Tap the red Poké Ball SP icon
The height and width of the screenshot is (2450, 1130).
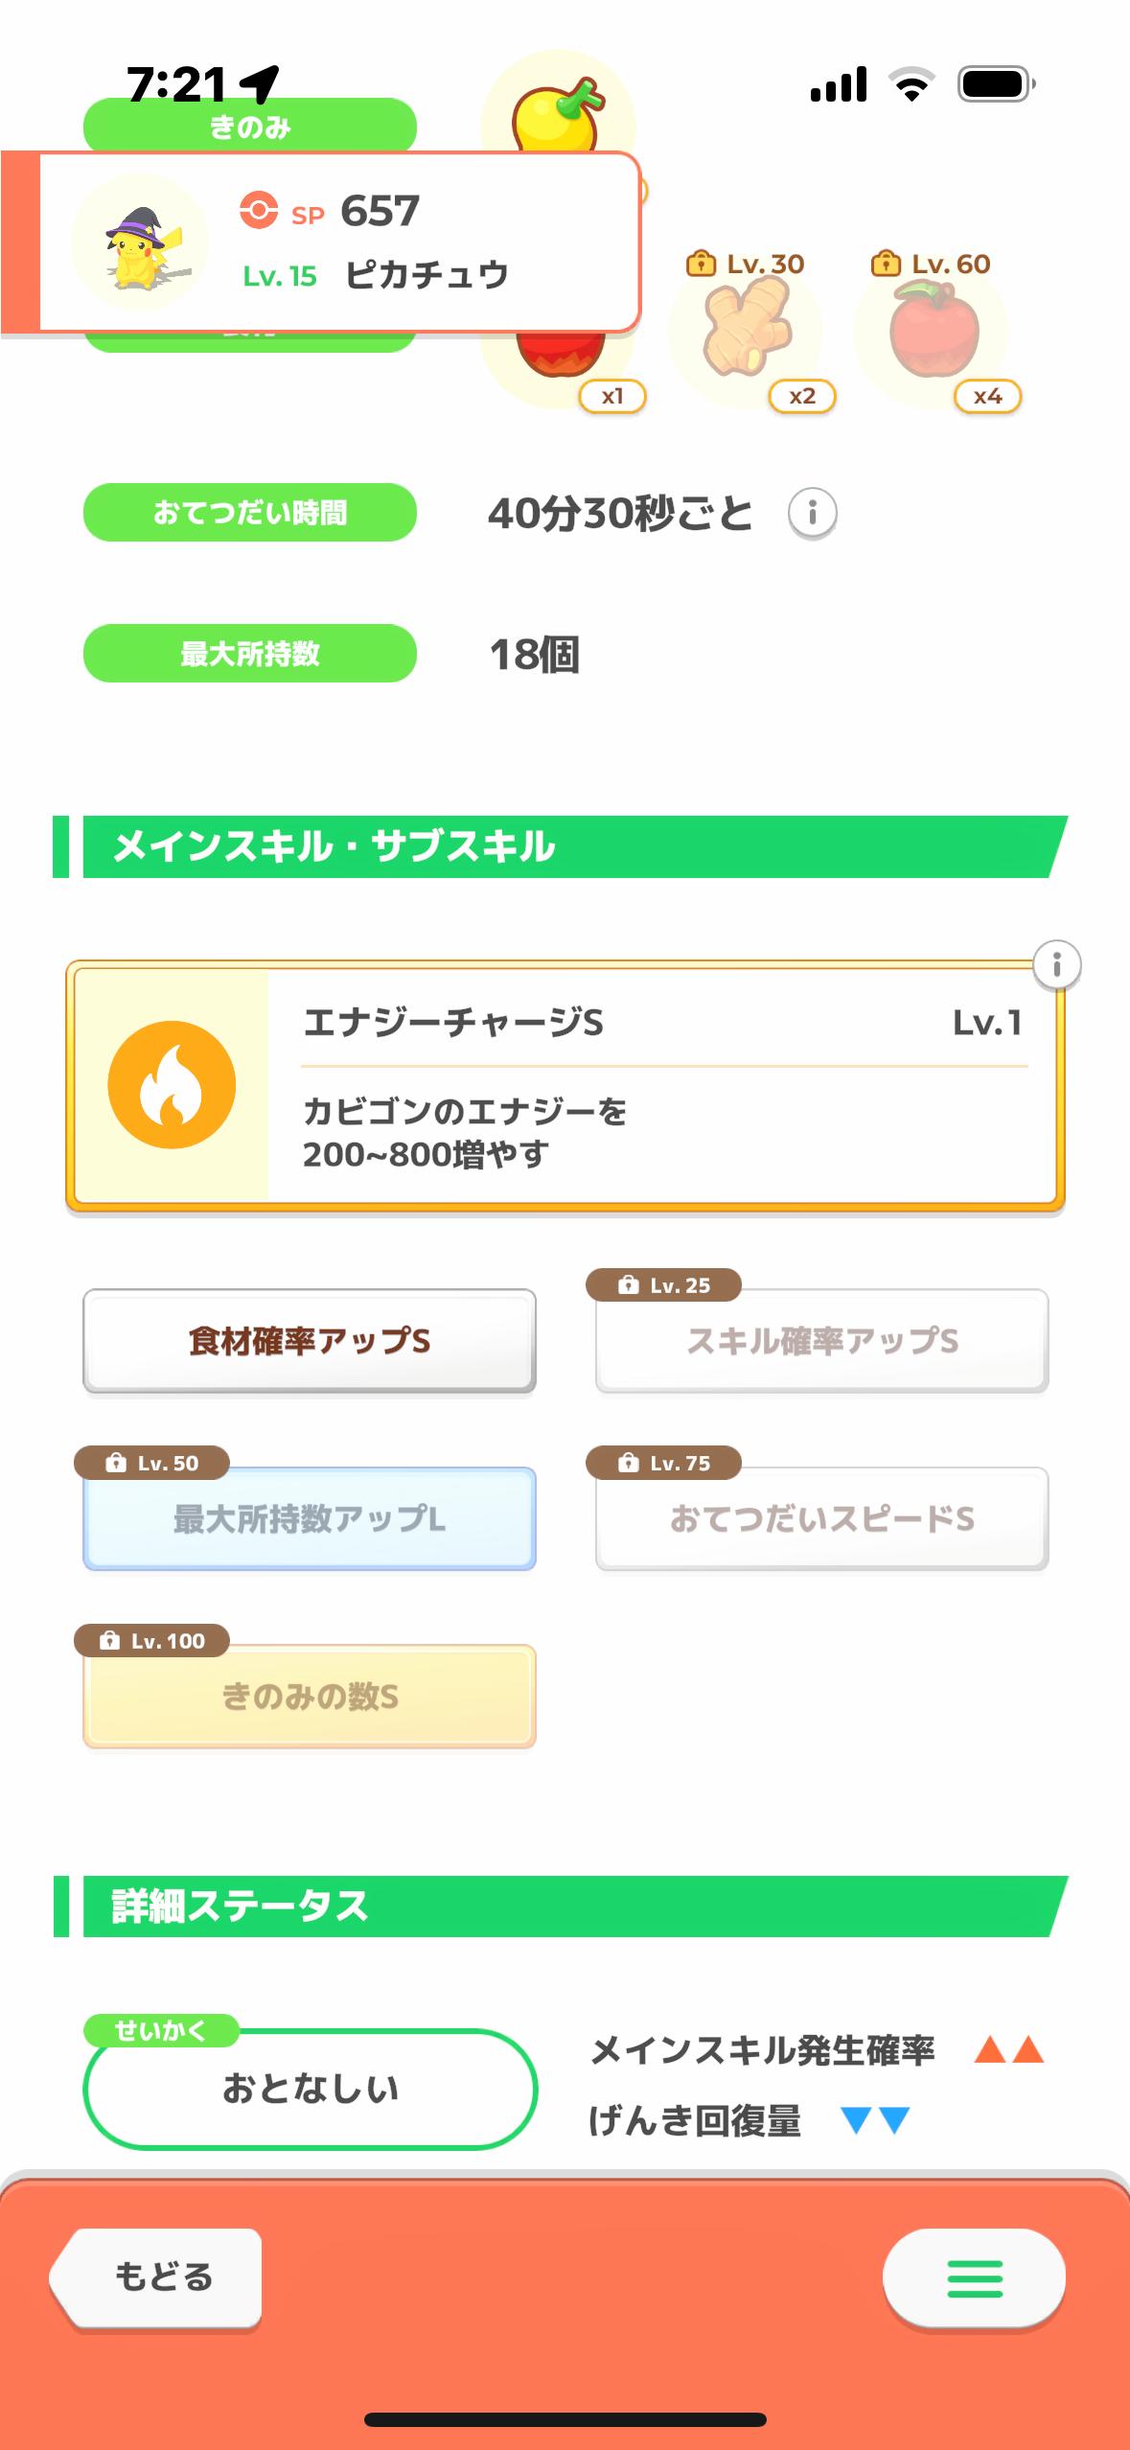[259, 210]
